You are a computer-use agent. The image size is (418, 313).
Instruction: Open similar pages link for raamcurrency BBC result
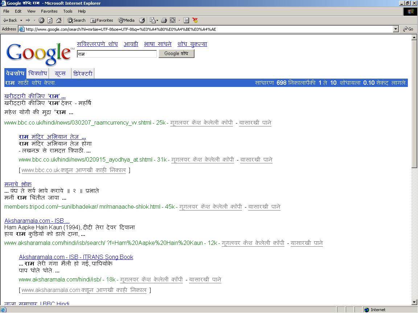click(255, 123)
